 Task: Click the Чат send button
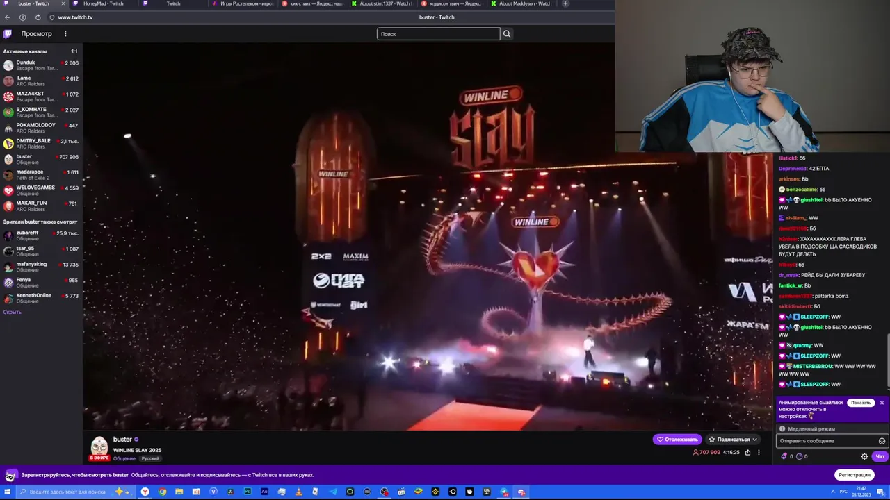(880, 456)
